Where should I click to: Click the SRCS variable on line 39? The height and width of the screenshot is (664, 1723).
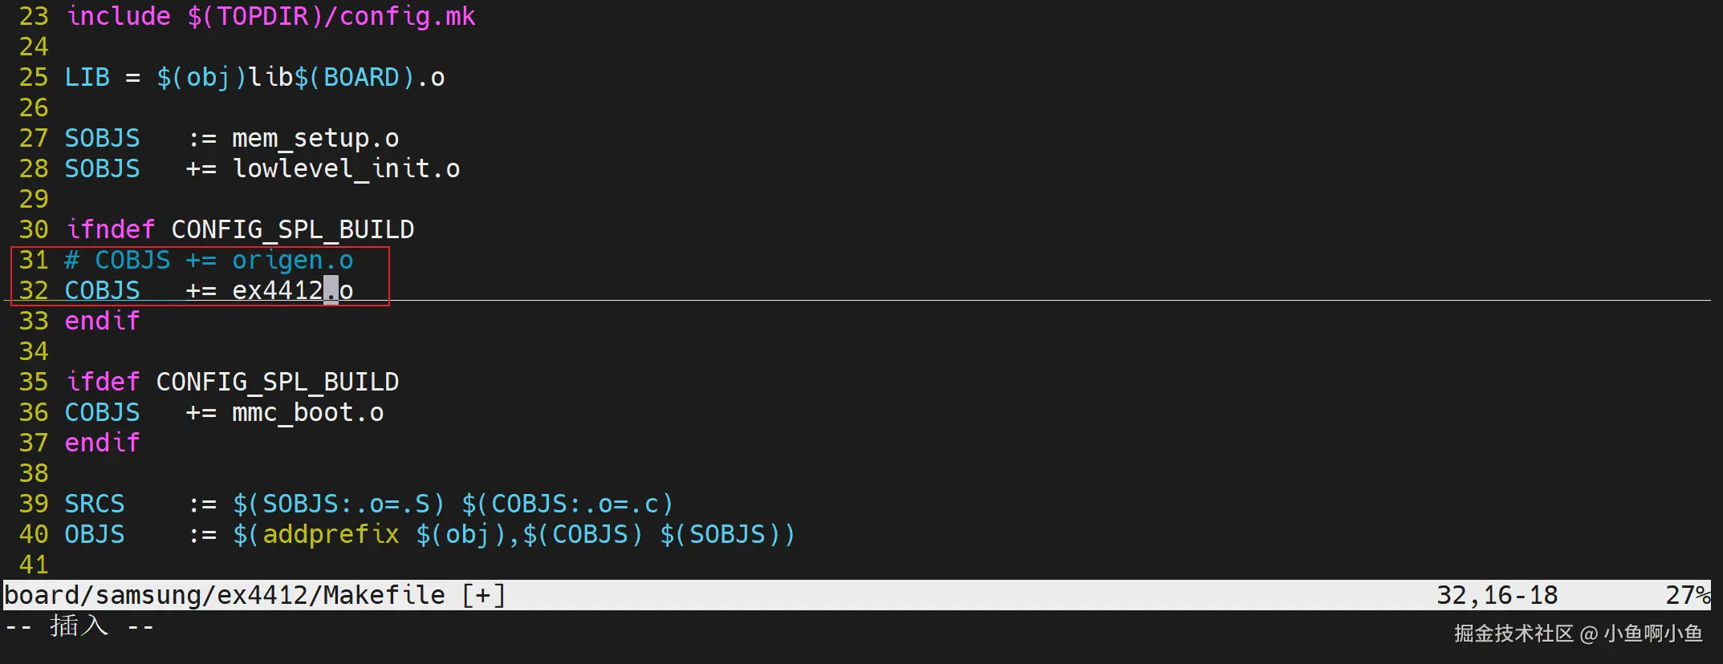coord(95,504)
